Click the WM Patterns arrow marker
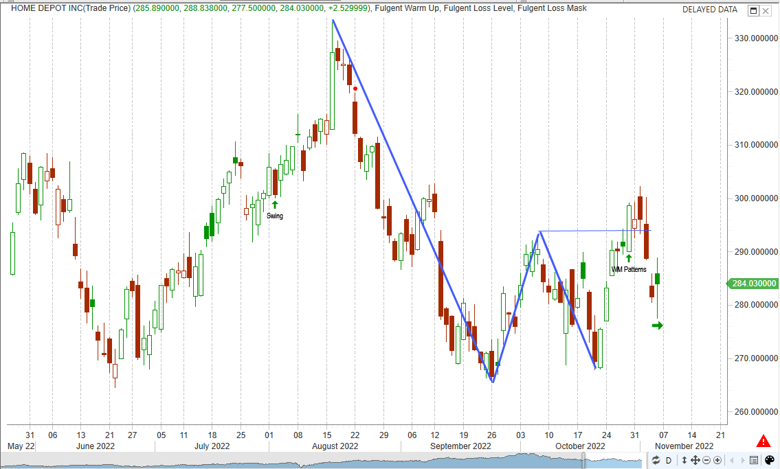 [x=629, y=258]
